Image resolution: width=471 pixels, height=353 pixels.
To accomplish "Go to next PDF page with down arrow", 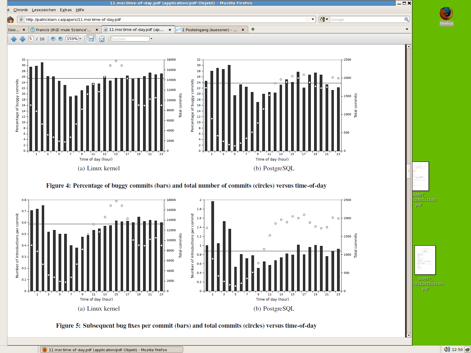I will [22, 39].
